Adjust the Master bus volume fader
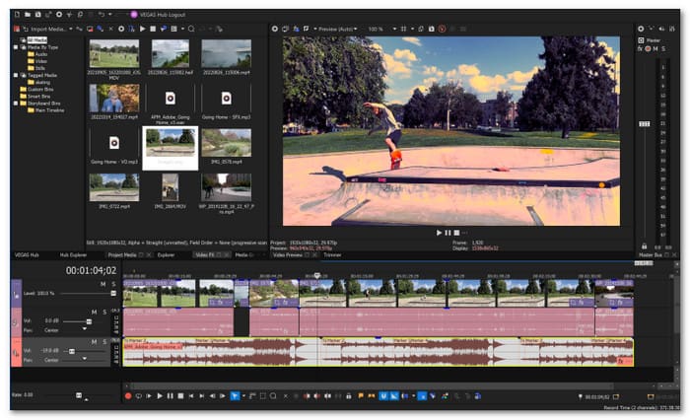Screen dimensions: 690x420 pos(645,124)
